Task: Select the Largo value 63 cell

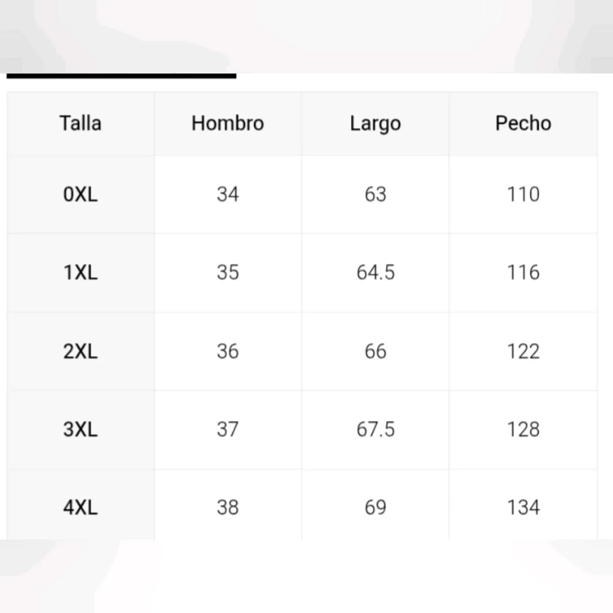Action: pyautogui.click(x=375, y=194)
